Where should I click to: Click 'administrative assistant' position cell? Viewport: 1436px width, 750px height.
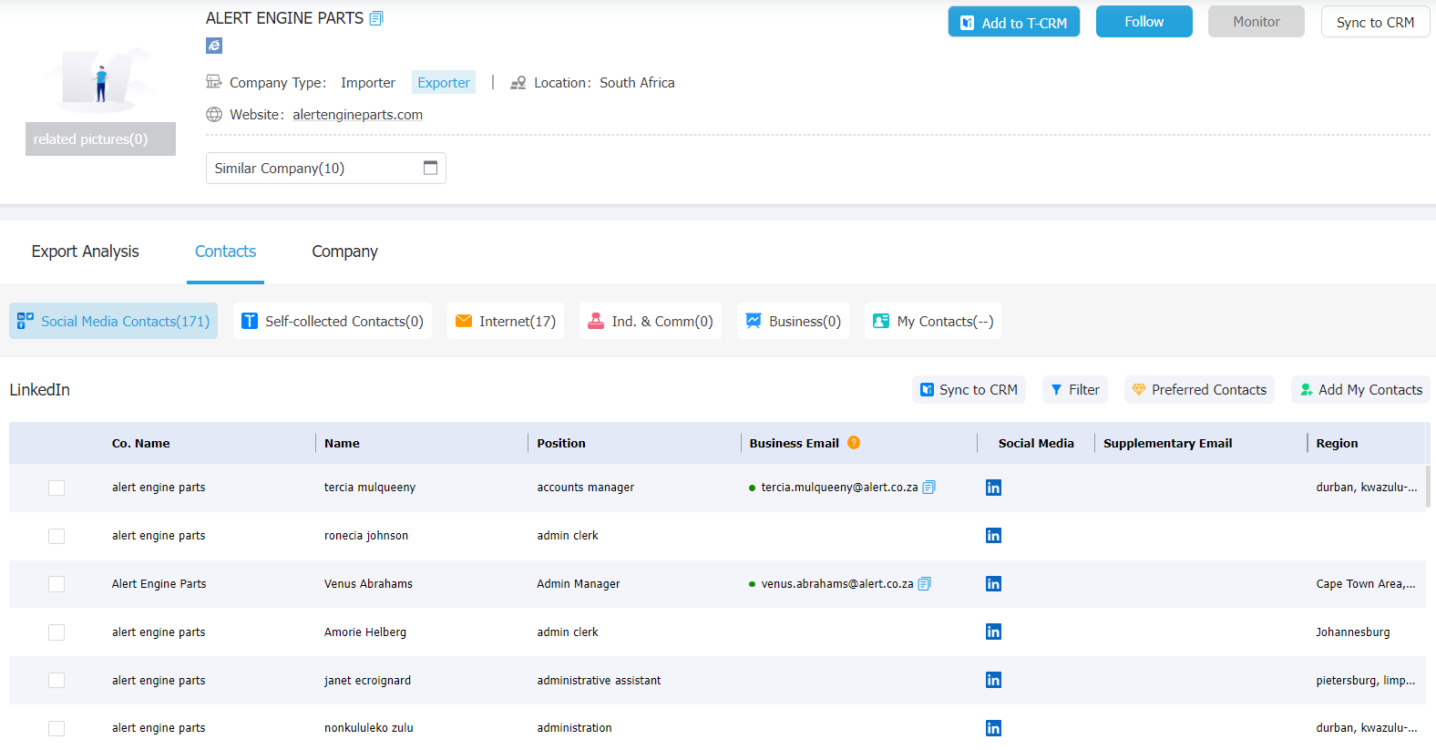point(600,681)
